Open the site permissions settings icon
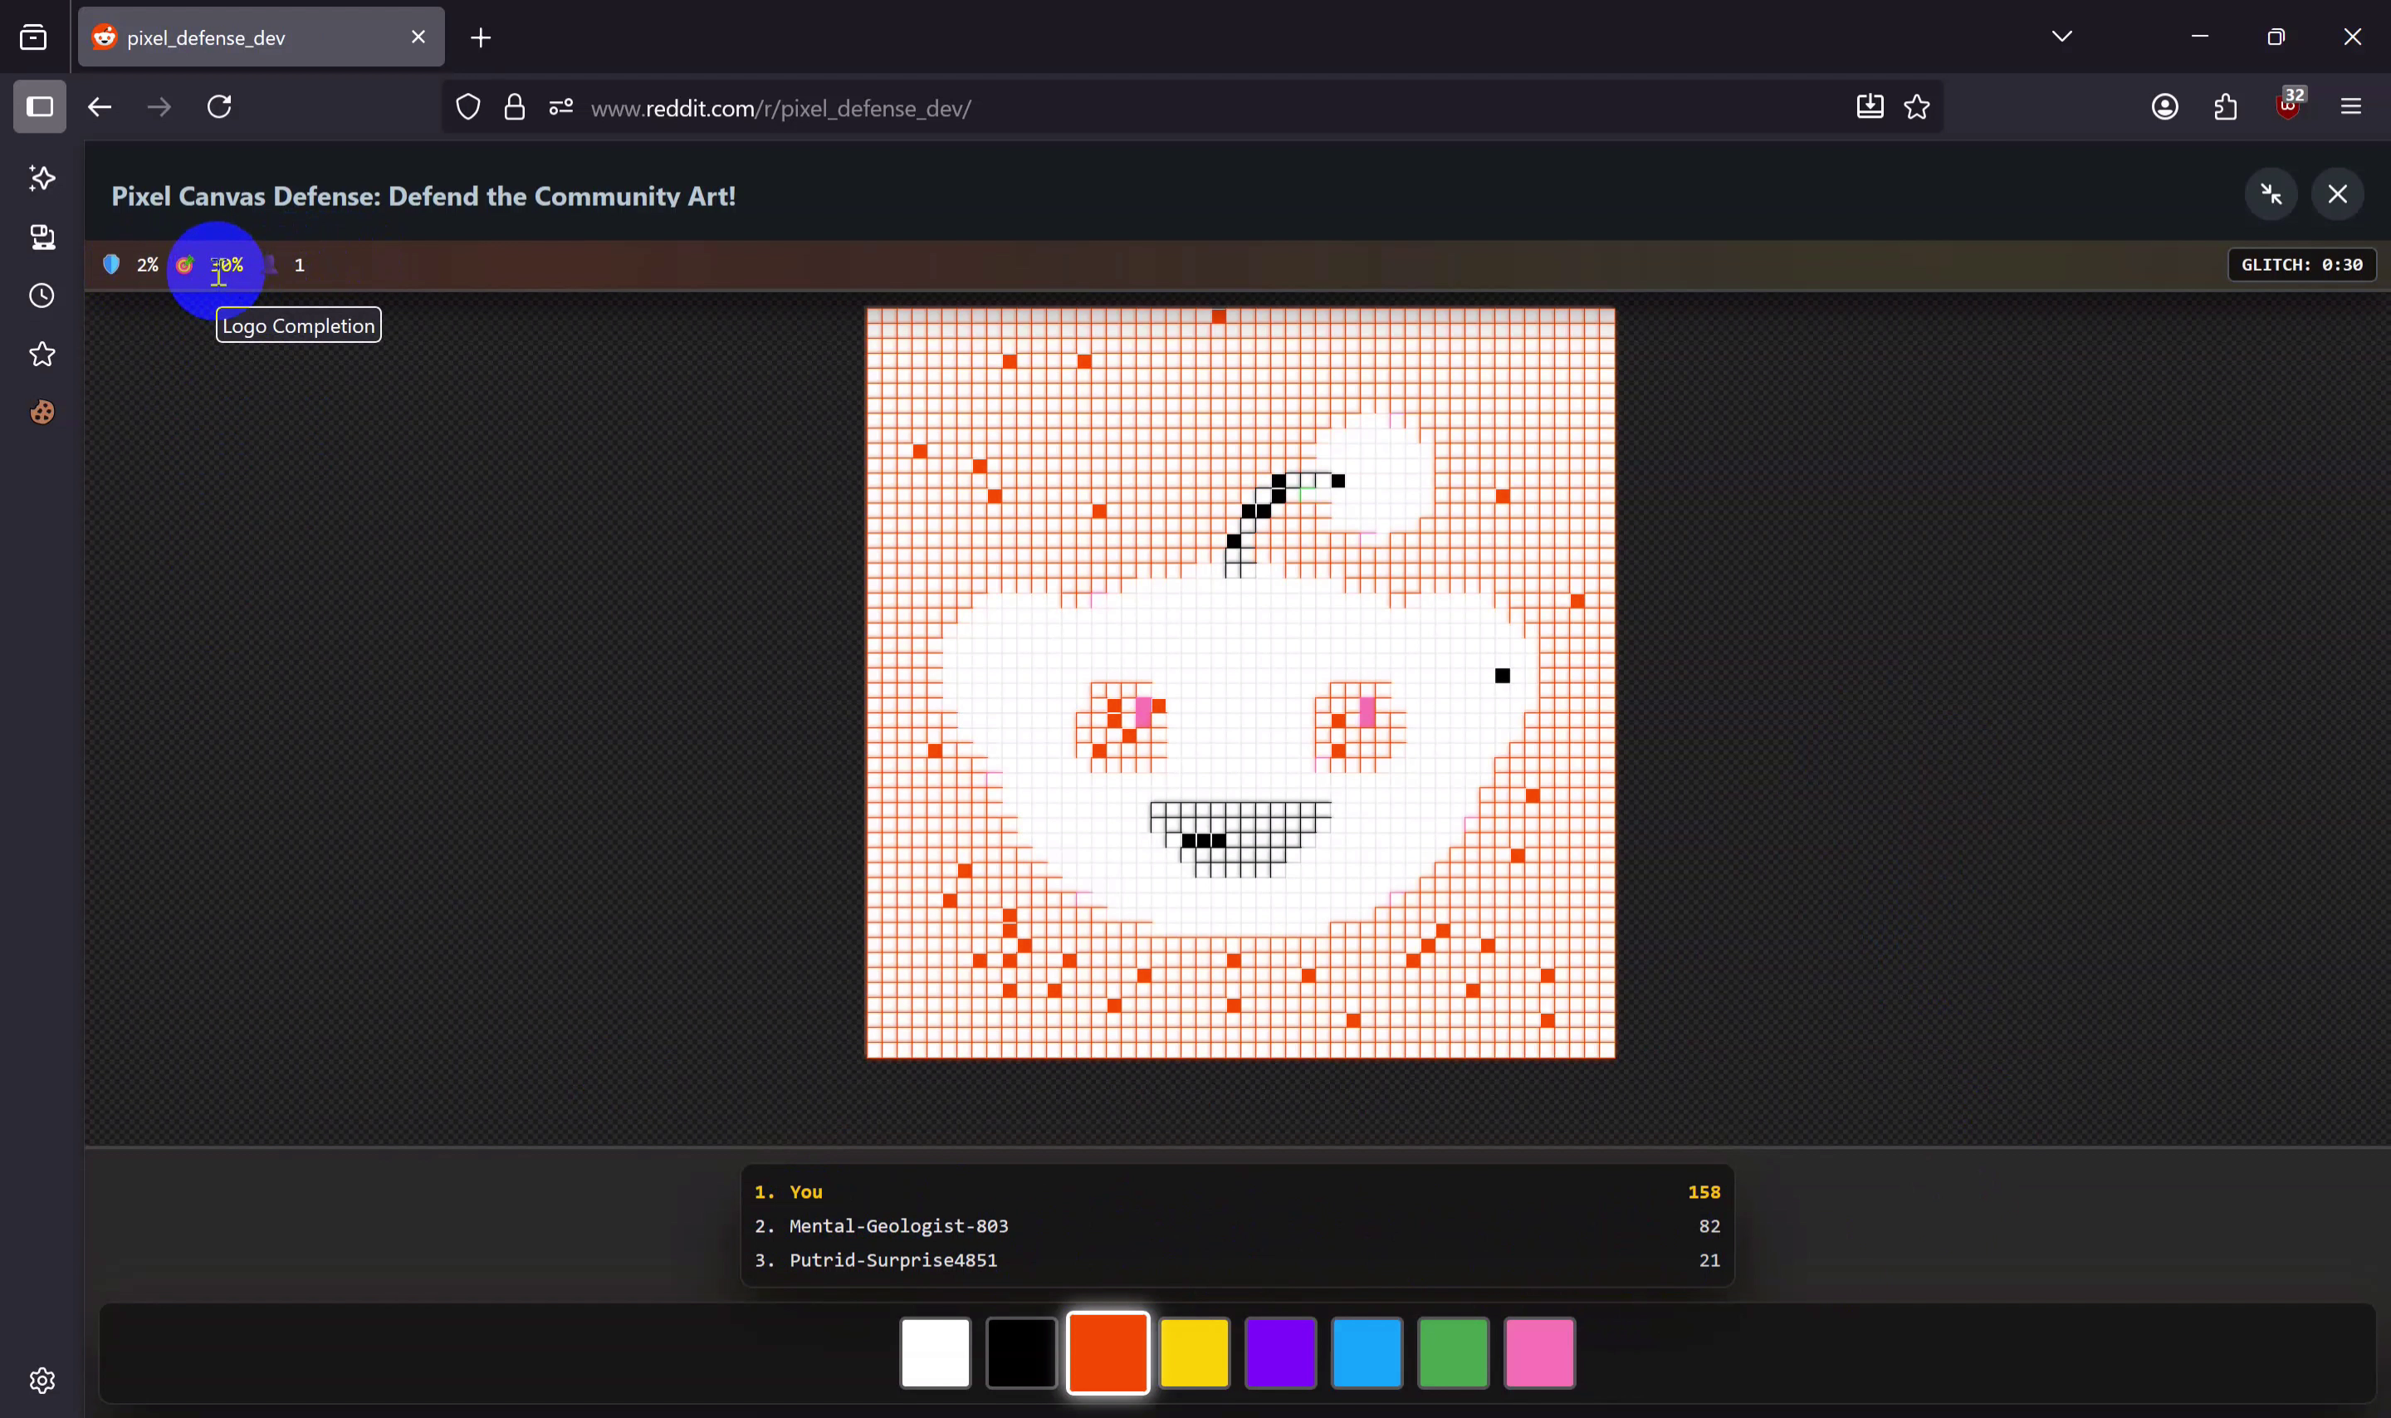Image resolution: width=2391 pixels, height=1418 pixels. tap(560, 107)
